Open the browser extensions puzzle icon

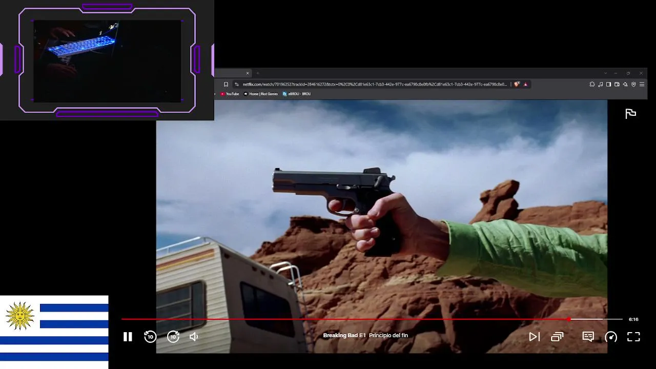point(592,85)
